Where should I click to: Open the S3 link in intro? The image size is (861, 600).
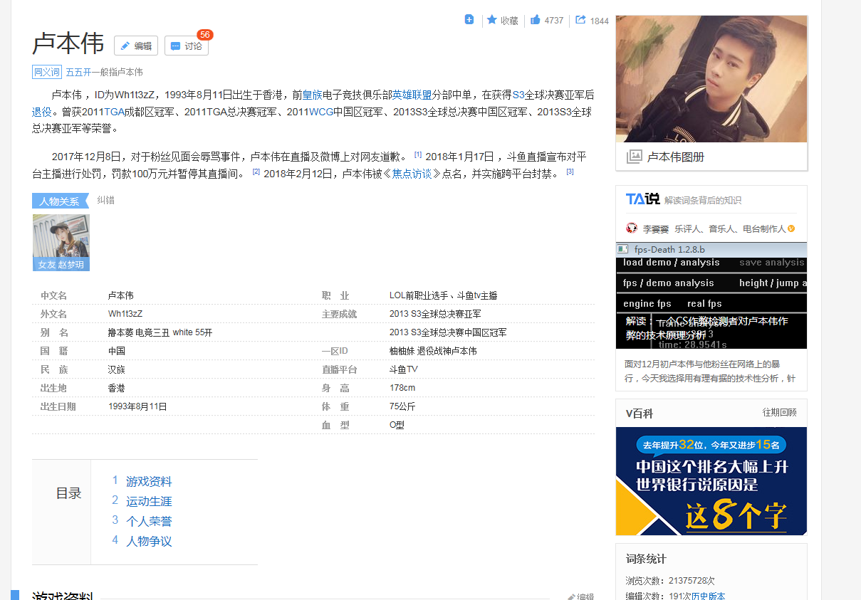coord(518,95)
